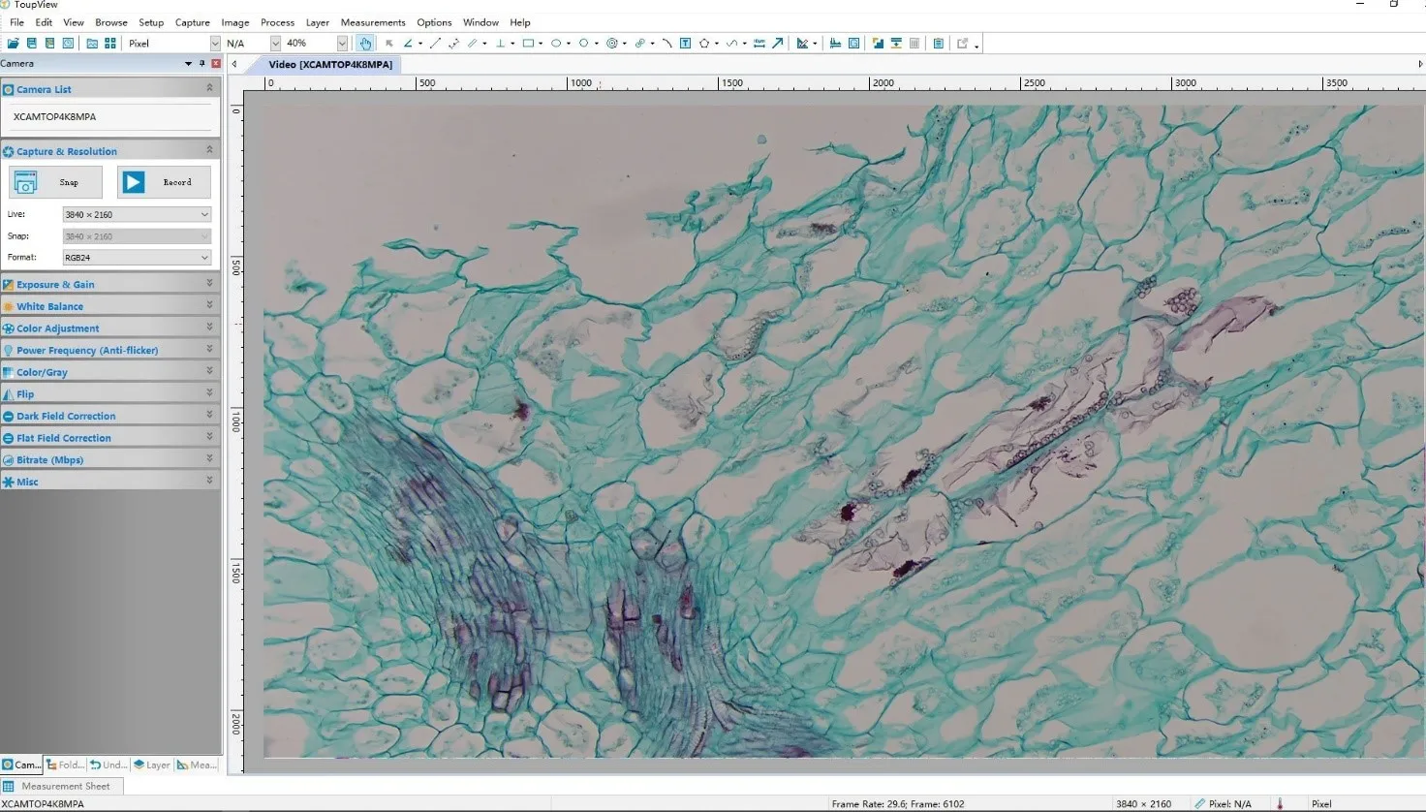1426x812 pixels.
Task: Select the Angle measurement tool
Action: pos(408,44)
